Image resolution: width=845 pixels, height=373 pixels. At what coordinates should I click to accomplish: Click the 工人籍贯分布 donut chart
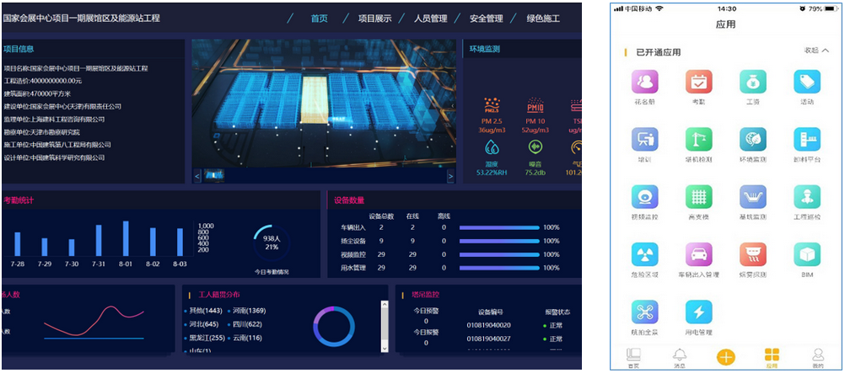click(334, 326)
